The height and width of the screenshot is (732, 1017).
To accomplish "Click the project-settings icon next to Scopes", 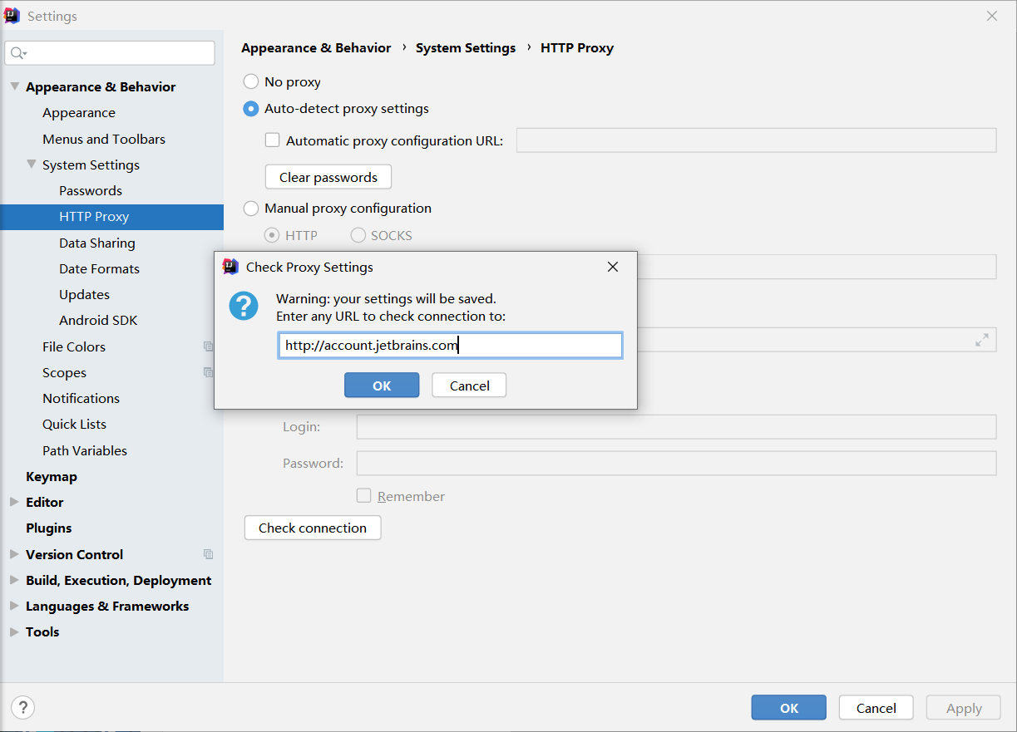I will point(208,372).
